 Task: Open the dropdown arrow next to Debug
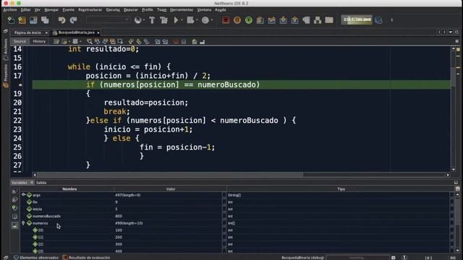tap(197, 20)
